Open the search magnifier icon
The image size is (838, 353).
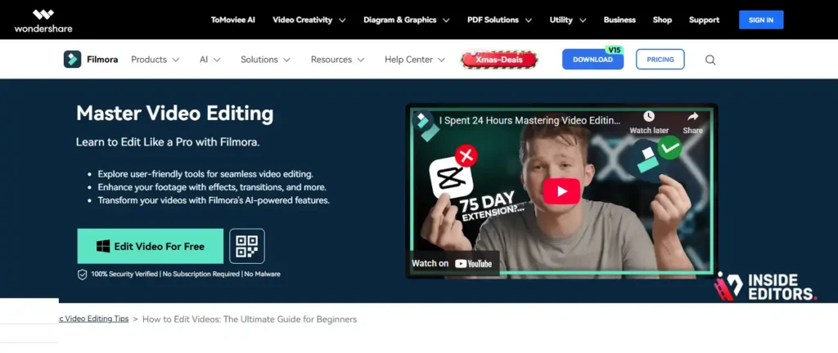(x=710, y=60)
